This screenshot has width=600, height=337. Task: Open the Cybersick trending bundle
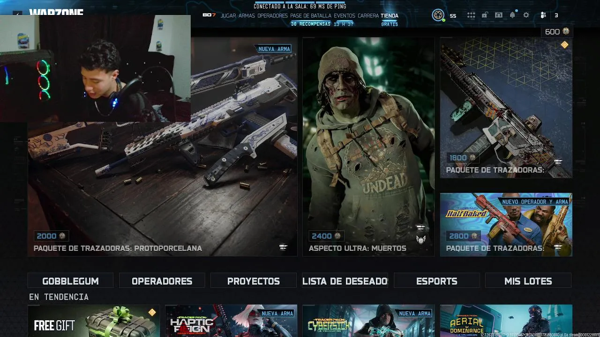[x=368, y=321]
